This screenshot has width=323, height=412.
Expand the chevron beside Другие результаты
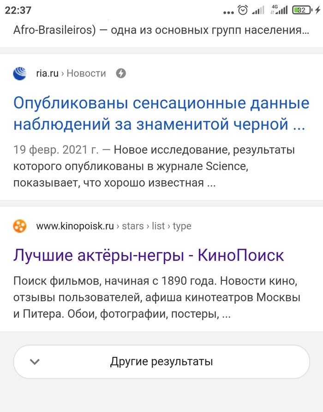coord(35,362)
